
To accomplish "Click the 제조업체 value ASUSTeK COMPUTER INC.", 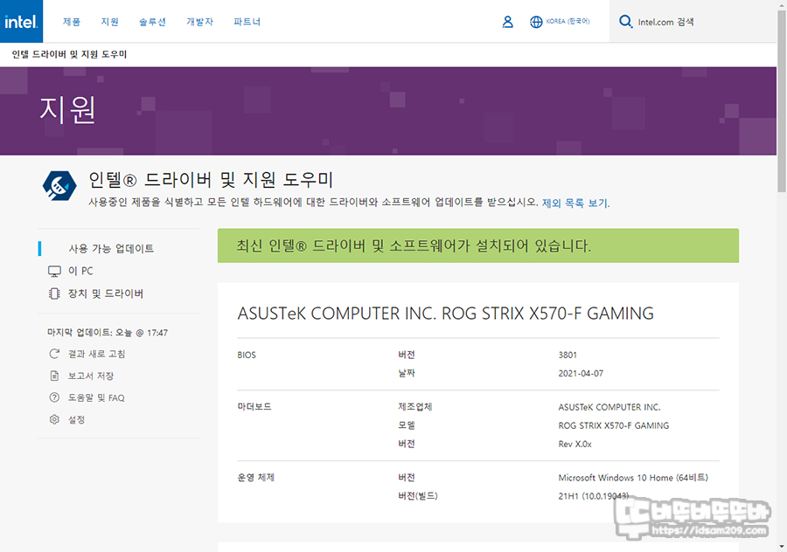I will pos(609,407).
